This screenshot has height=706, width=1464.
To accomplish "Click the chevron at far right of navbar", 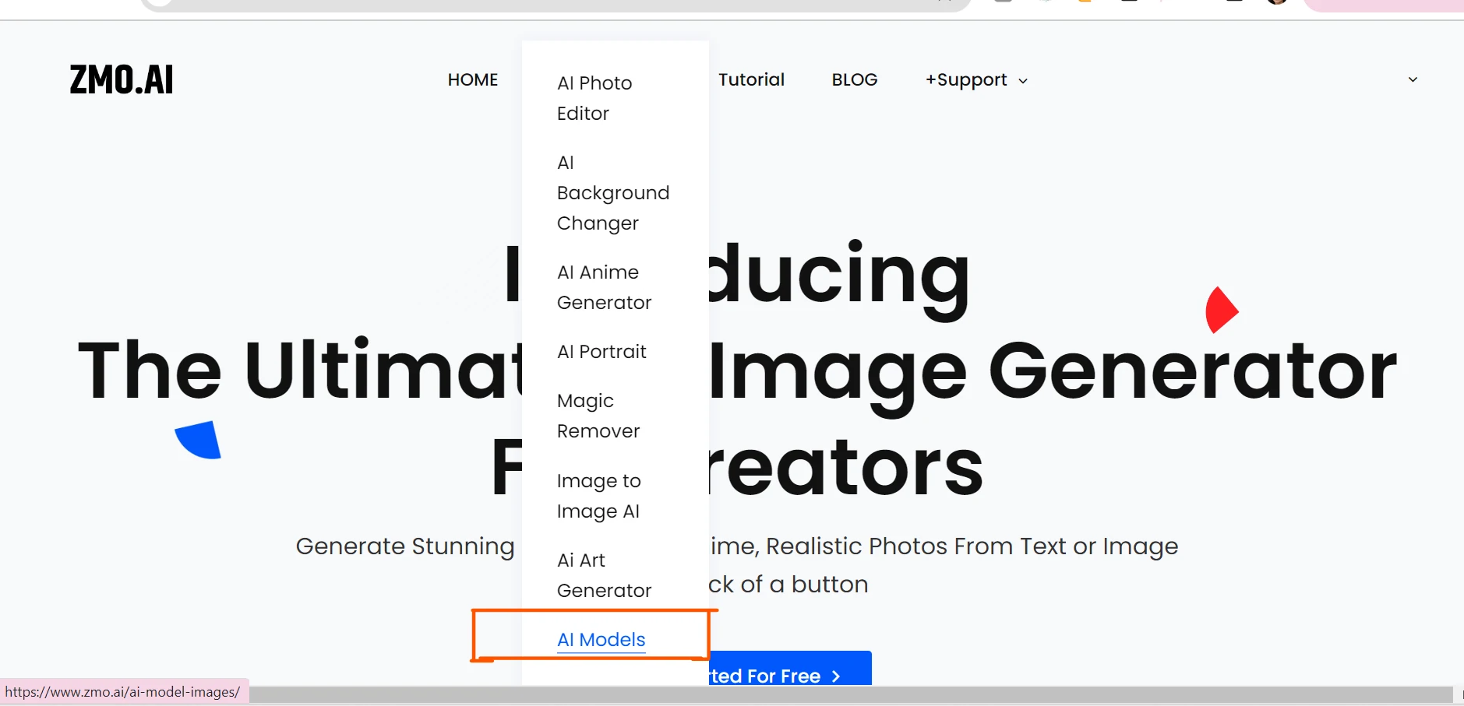I will coord(1413,79).
